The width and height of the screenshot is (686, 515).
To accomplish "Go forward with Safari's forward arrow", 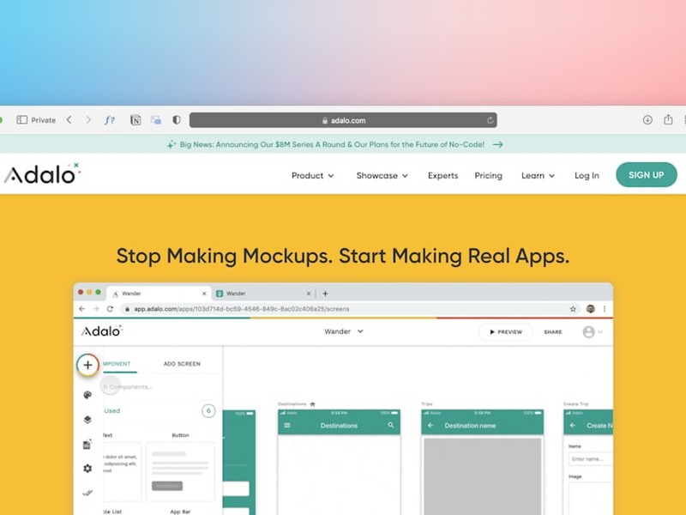I will click(x=88, y=120).
